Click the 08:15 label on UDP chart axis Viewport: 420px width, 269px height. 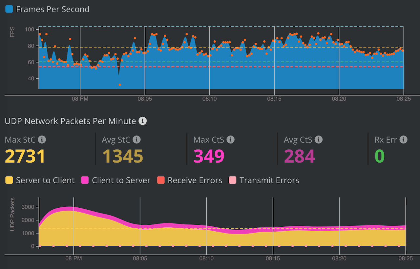[x=273, y=259]
